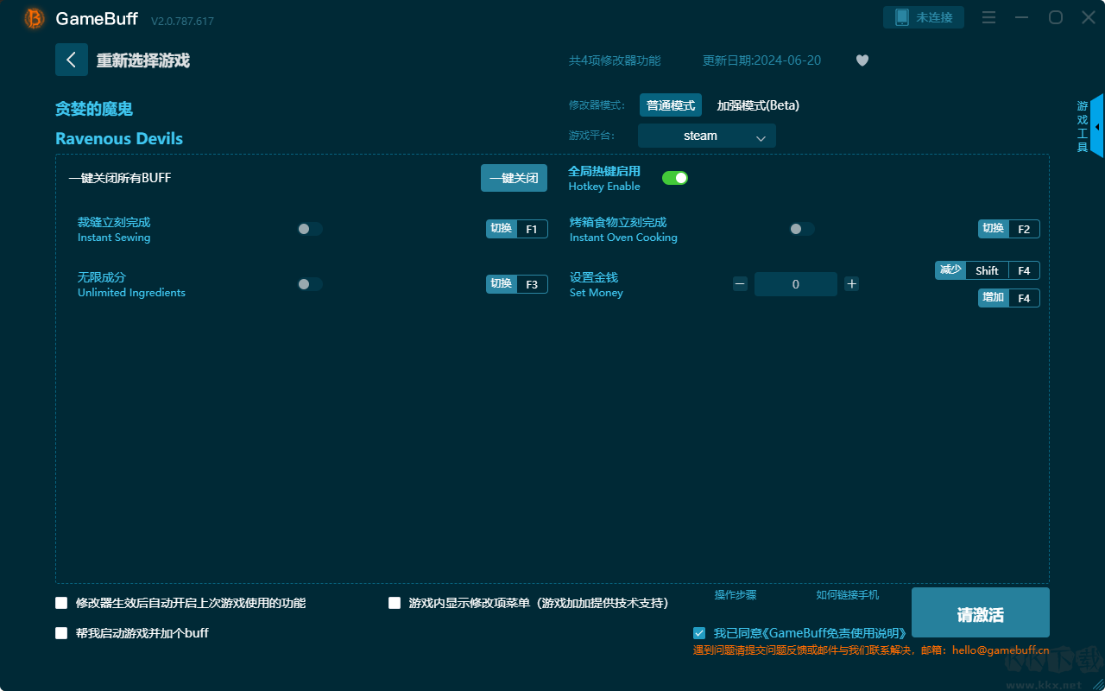Click the 共4项修改器功能 text

615,60
